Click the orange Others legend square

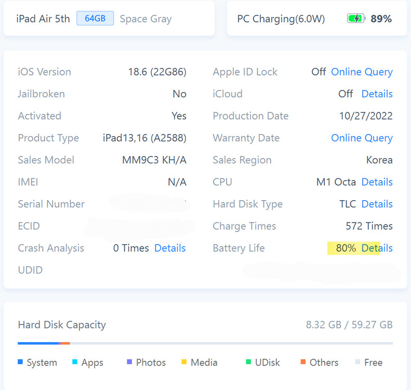303,362
